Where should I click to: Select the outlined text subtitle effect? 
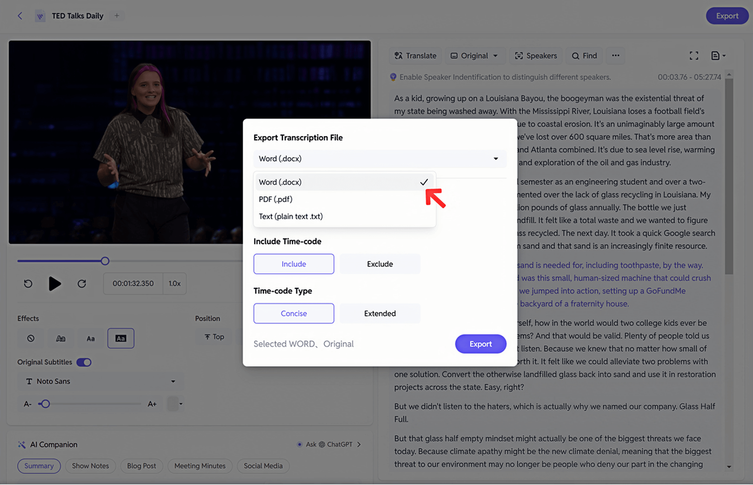61,338
